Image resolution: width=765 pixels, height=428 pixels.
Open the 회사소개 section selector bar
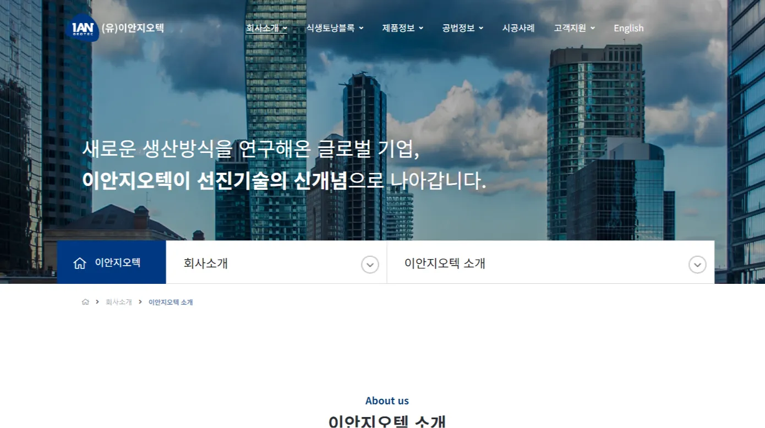[x=276, y=263]
